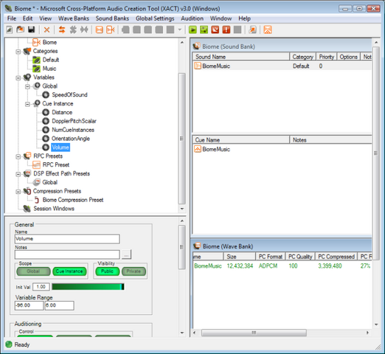Collapse the RPC Presets node
Image resolution: width=385 pixels, height=354 pixels.
[18, 156]
